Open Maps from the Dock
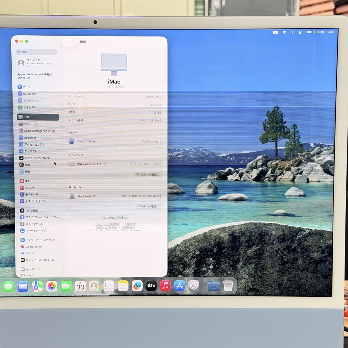This screenshot has width=348, height=348. click(x=37, y=287)
